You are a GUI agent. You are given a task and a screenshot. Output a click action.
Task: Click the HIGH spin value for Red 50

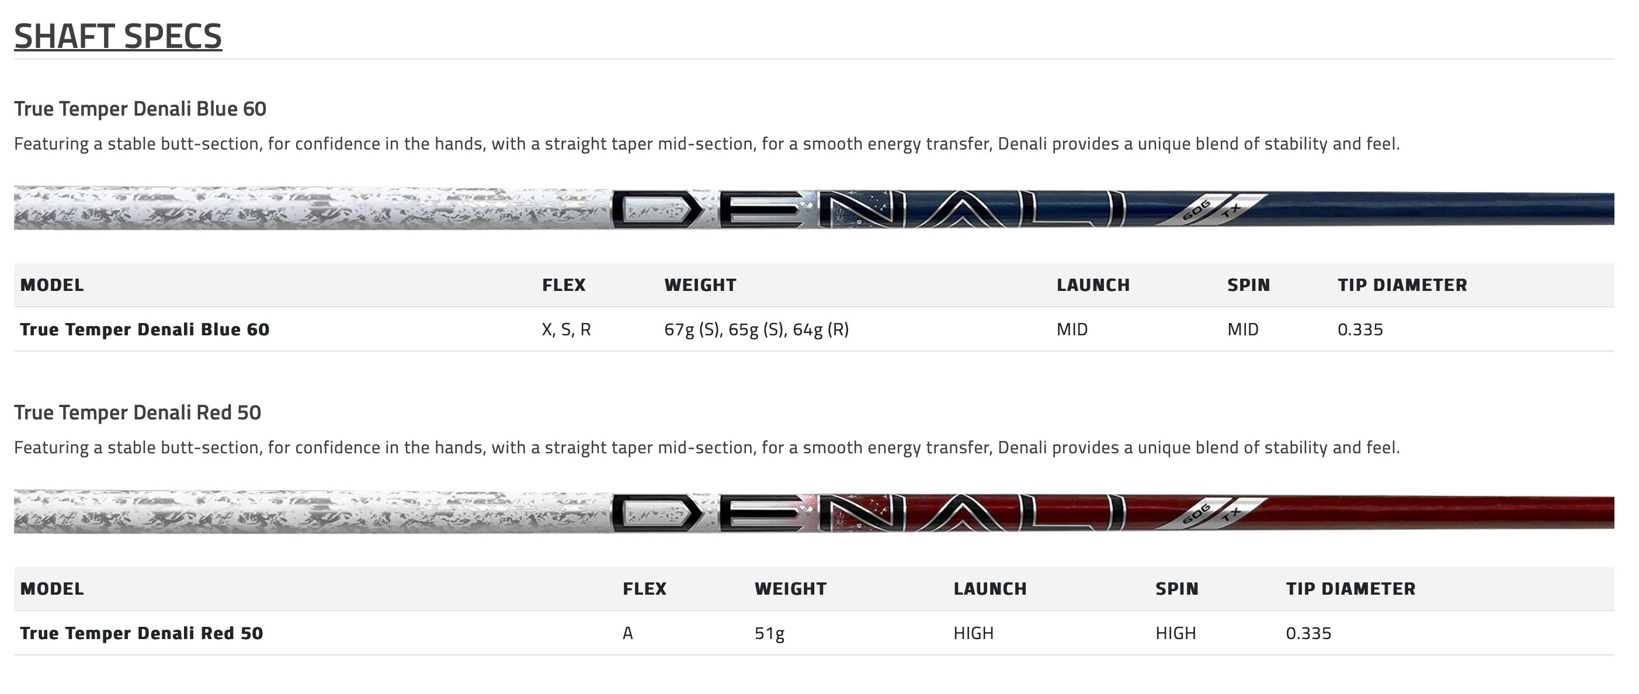tap(1175, 634)
